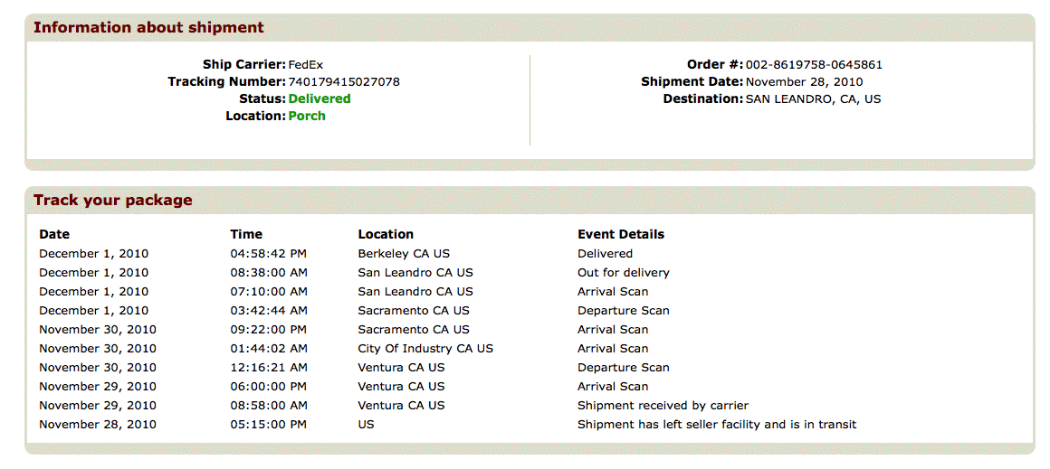
Task: Click the 'Out for delivery' event
Action: click(624, 273)
